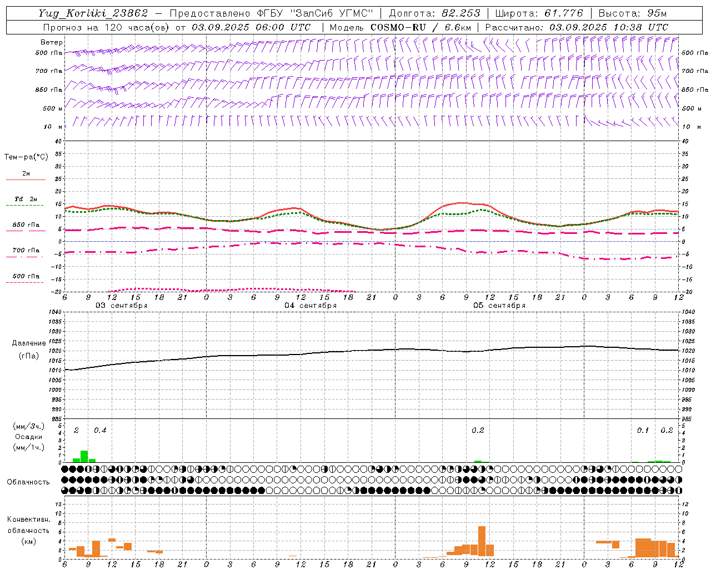This screenshot has width=711, height=569.
Task: Click the (мм/3ч.) unit label
Action: click(x=28, y=427)
